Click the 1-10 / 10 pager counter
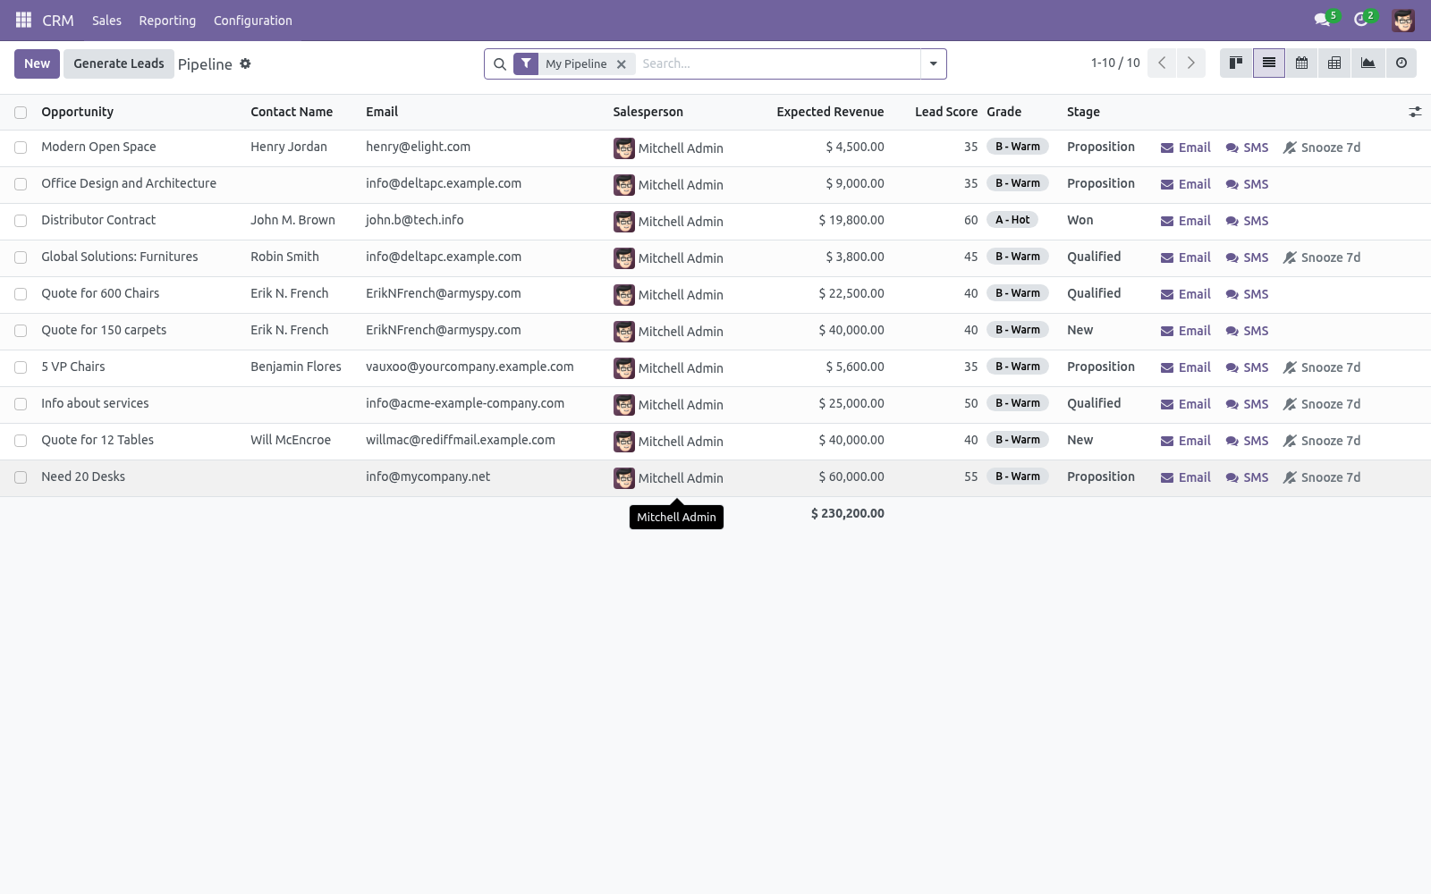The width and height of the screenshot is (1431, 894). click(x=1115, y=63)
